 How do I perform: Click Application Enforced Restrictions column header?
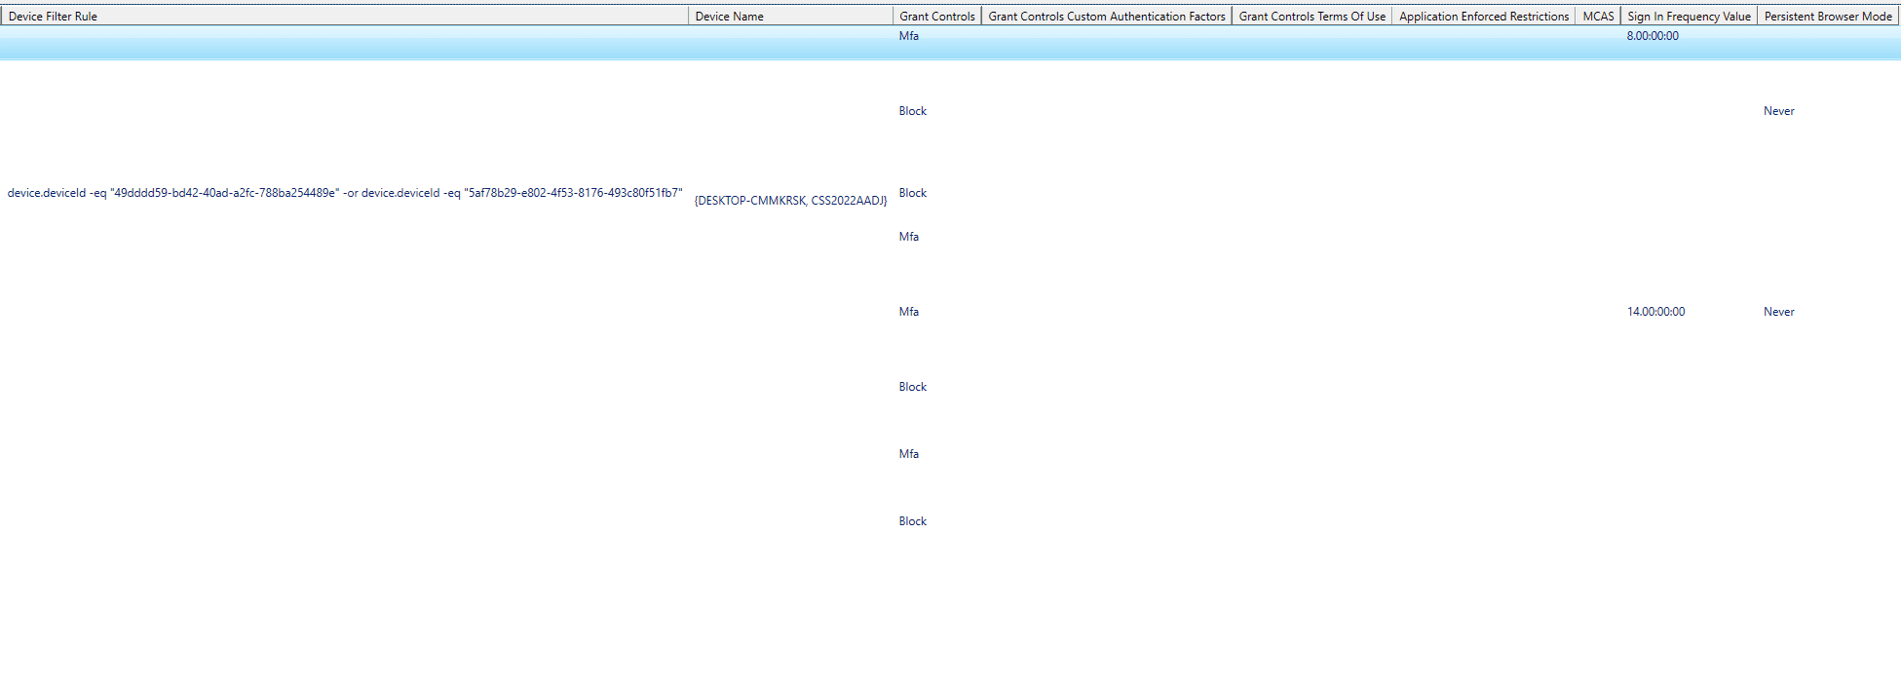pos(1483,16)
